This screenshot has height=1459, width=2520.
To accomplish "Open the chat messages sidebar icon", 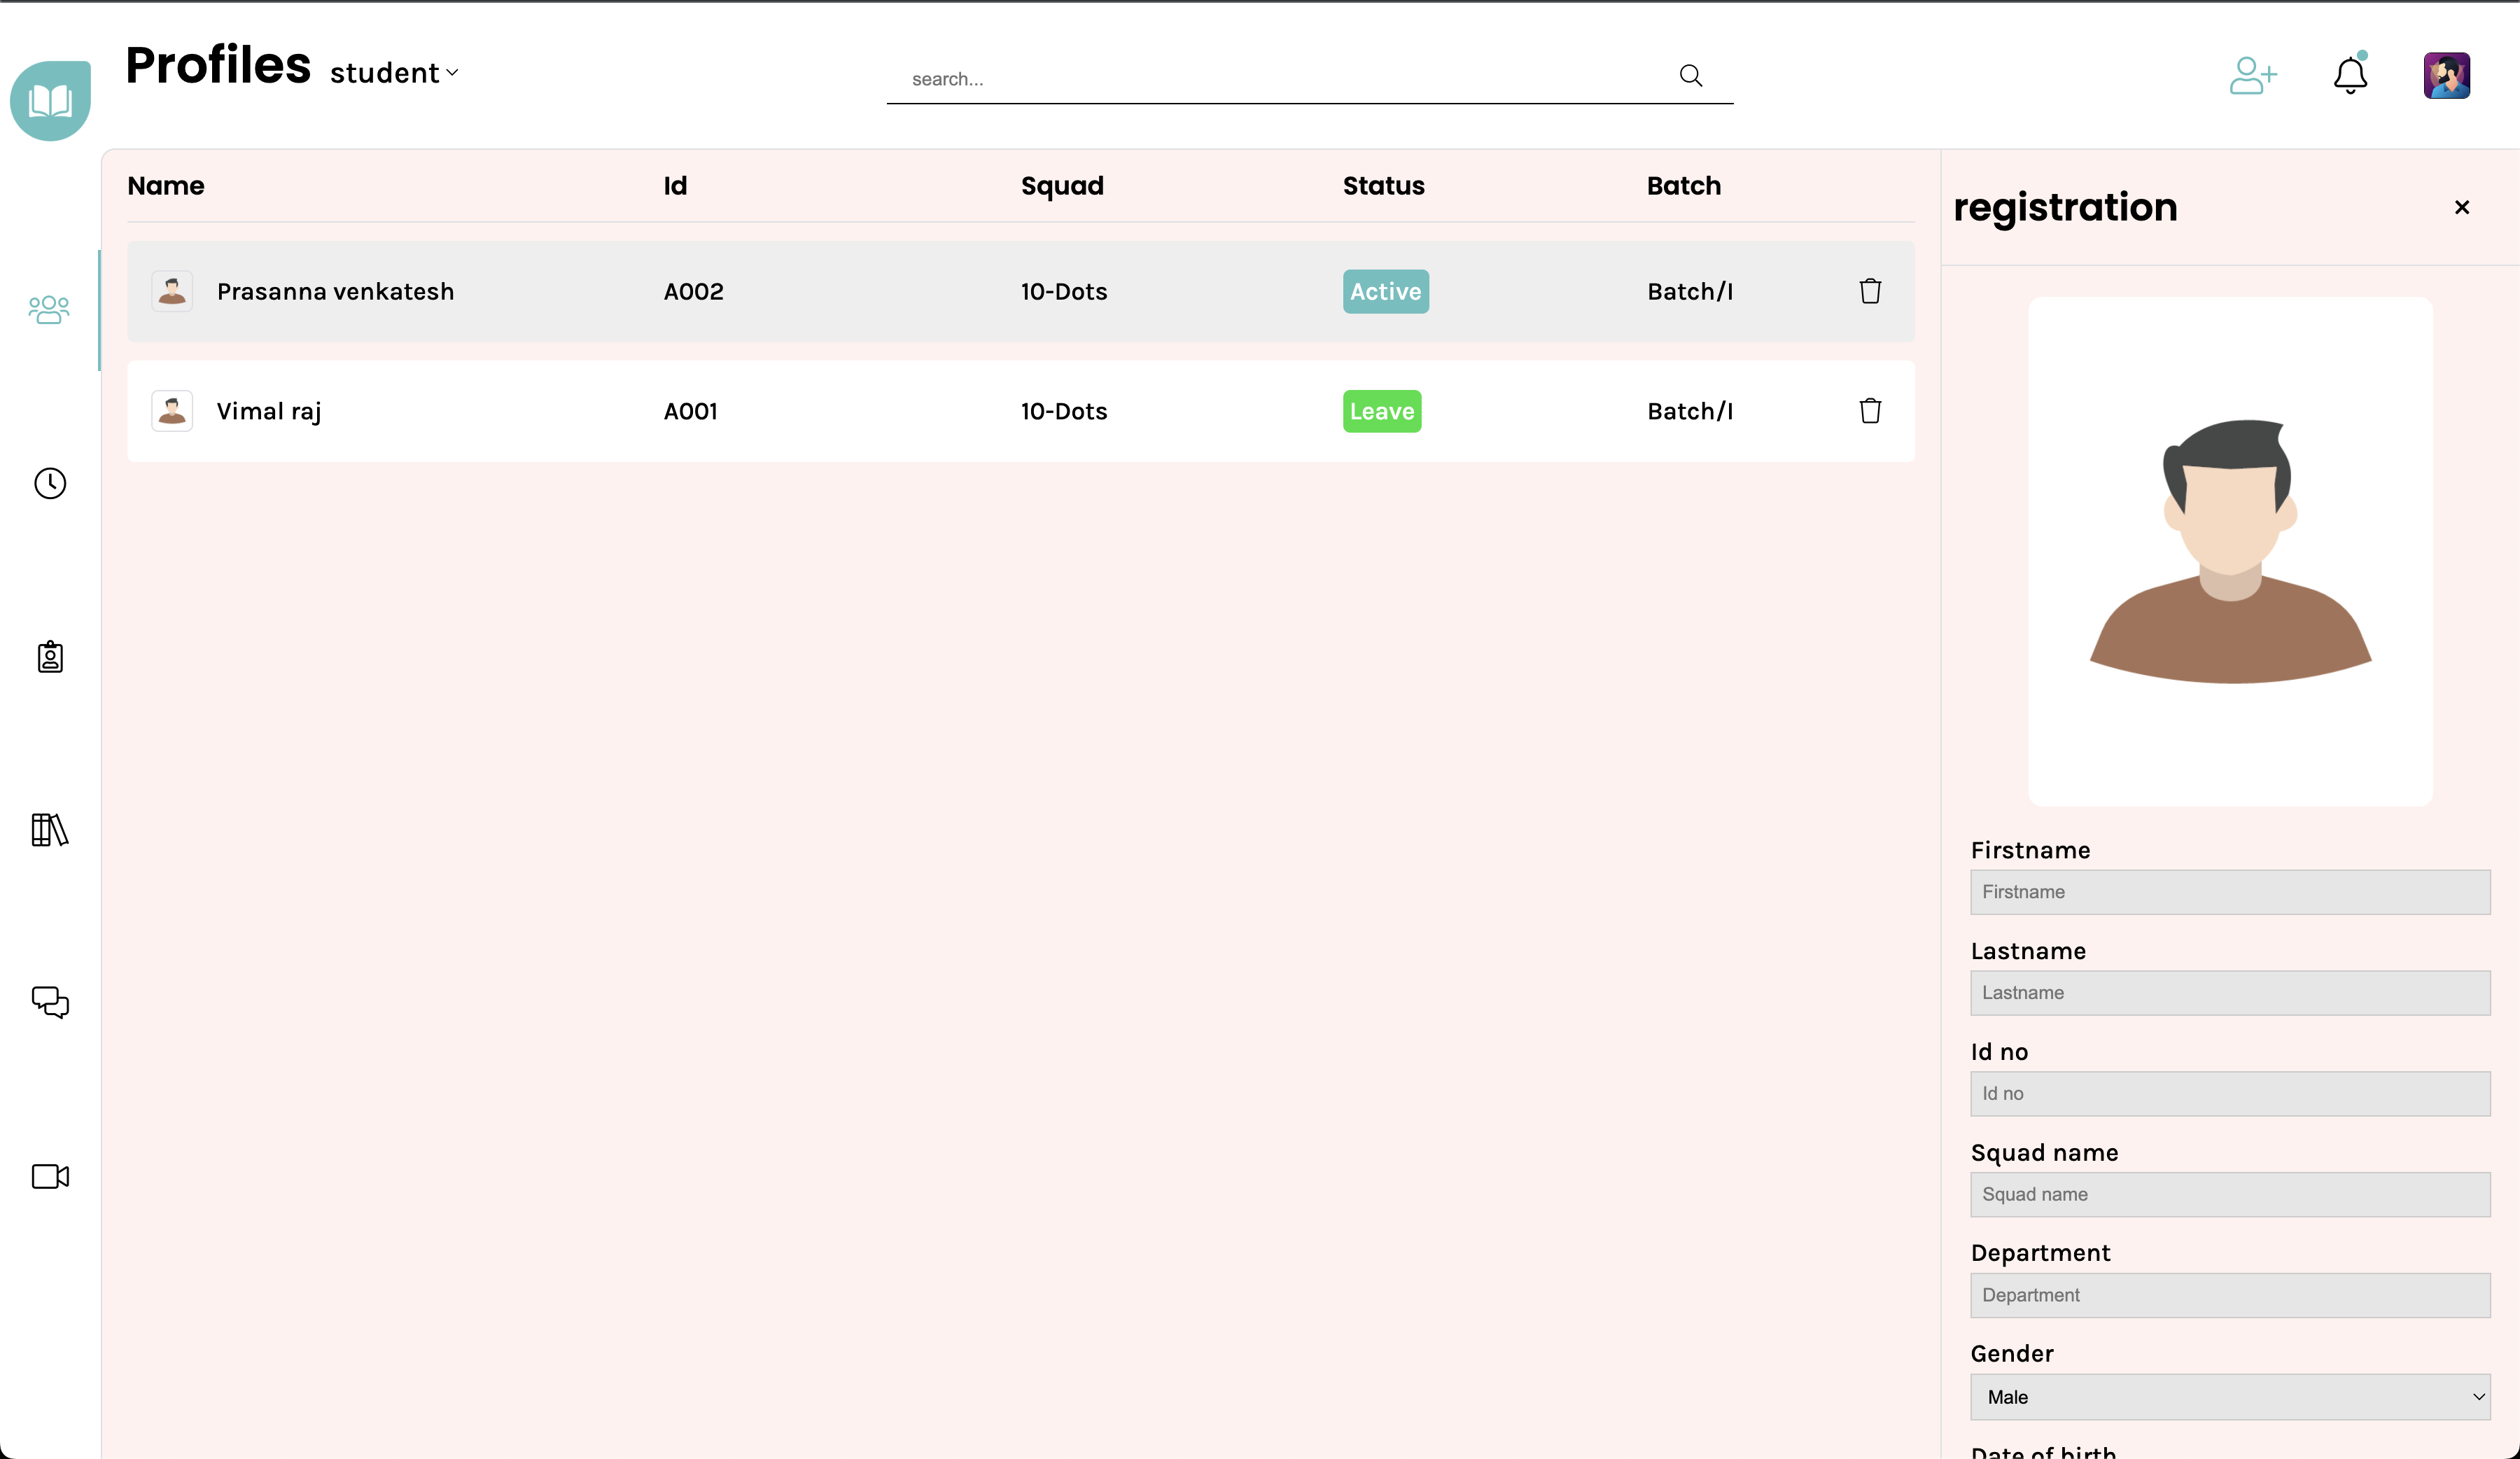I will (x=50, y=1002).
